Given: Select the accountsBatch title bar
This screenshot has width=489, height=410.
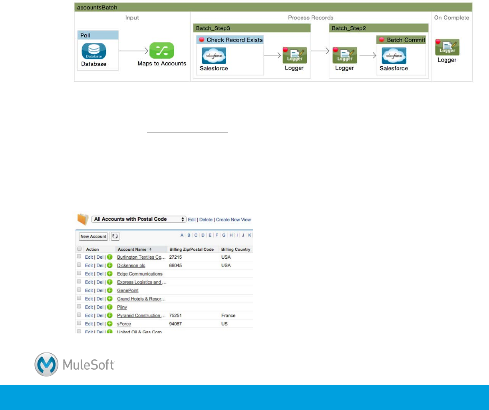Looking at the screenshot, I should point(273,7).
